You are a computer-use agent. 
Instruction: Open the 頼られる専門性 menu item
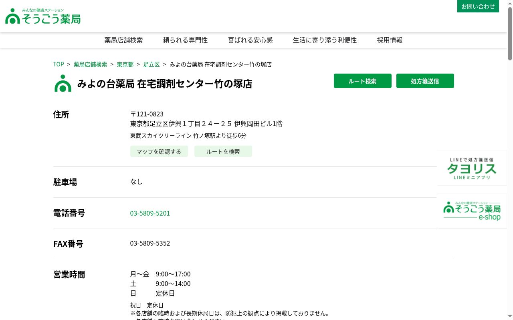coord(186,40)
